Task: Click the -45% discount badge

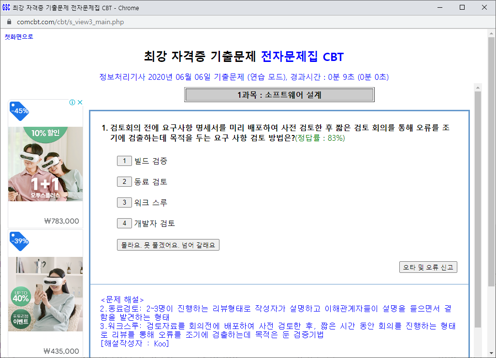Action: pos(19,111)
